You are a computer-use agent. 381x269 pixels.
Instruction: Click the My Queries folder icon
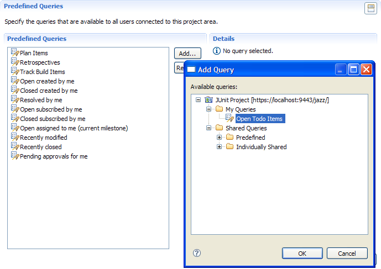219,109
